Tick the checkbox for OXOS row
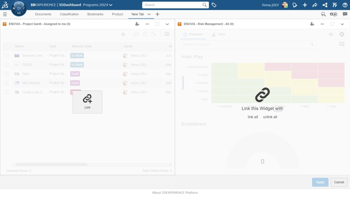The width and height of the screenshot is (350, 197). coord(7,65)
